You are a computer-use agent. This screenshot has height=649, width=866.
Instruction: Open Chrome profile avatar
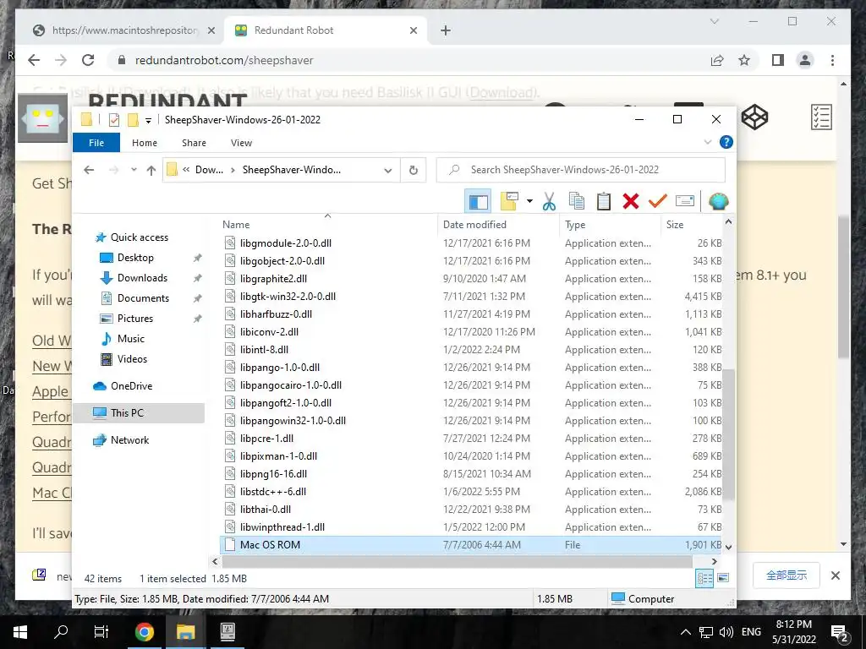coord(805,60)
